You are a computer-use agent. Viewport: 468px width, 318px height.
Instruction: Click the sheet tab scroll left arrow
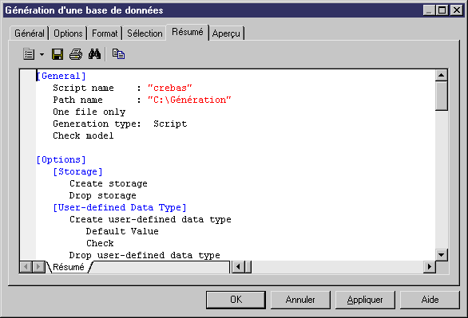point(26,267)
